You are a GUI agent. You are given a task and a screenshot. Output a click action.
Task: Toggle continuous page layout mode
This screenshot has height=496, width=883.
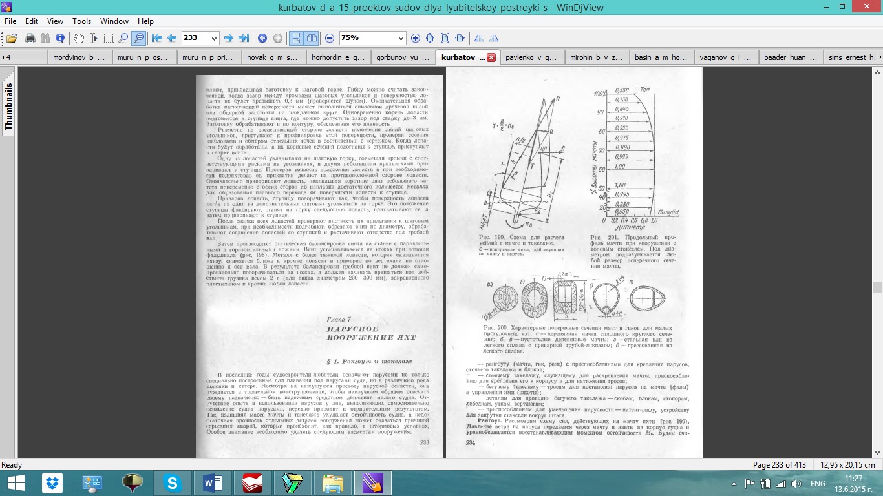(x=296, y=38)
